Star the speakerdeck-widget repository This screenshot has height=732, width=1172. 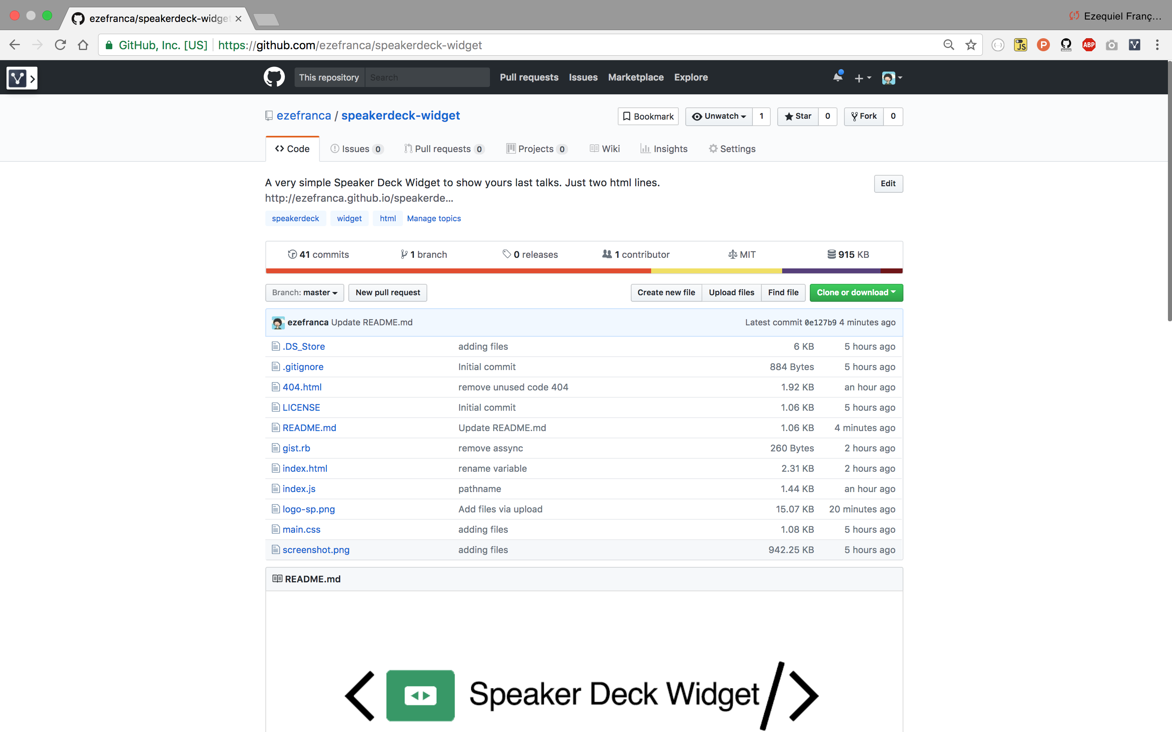[797, 116]
